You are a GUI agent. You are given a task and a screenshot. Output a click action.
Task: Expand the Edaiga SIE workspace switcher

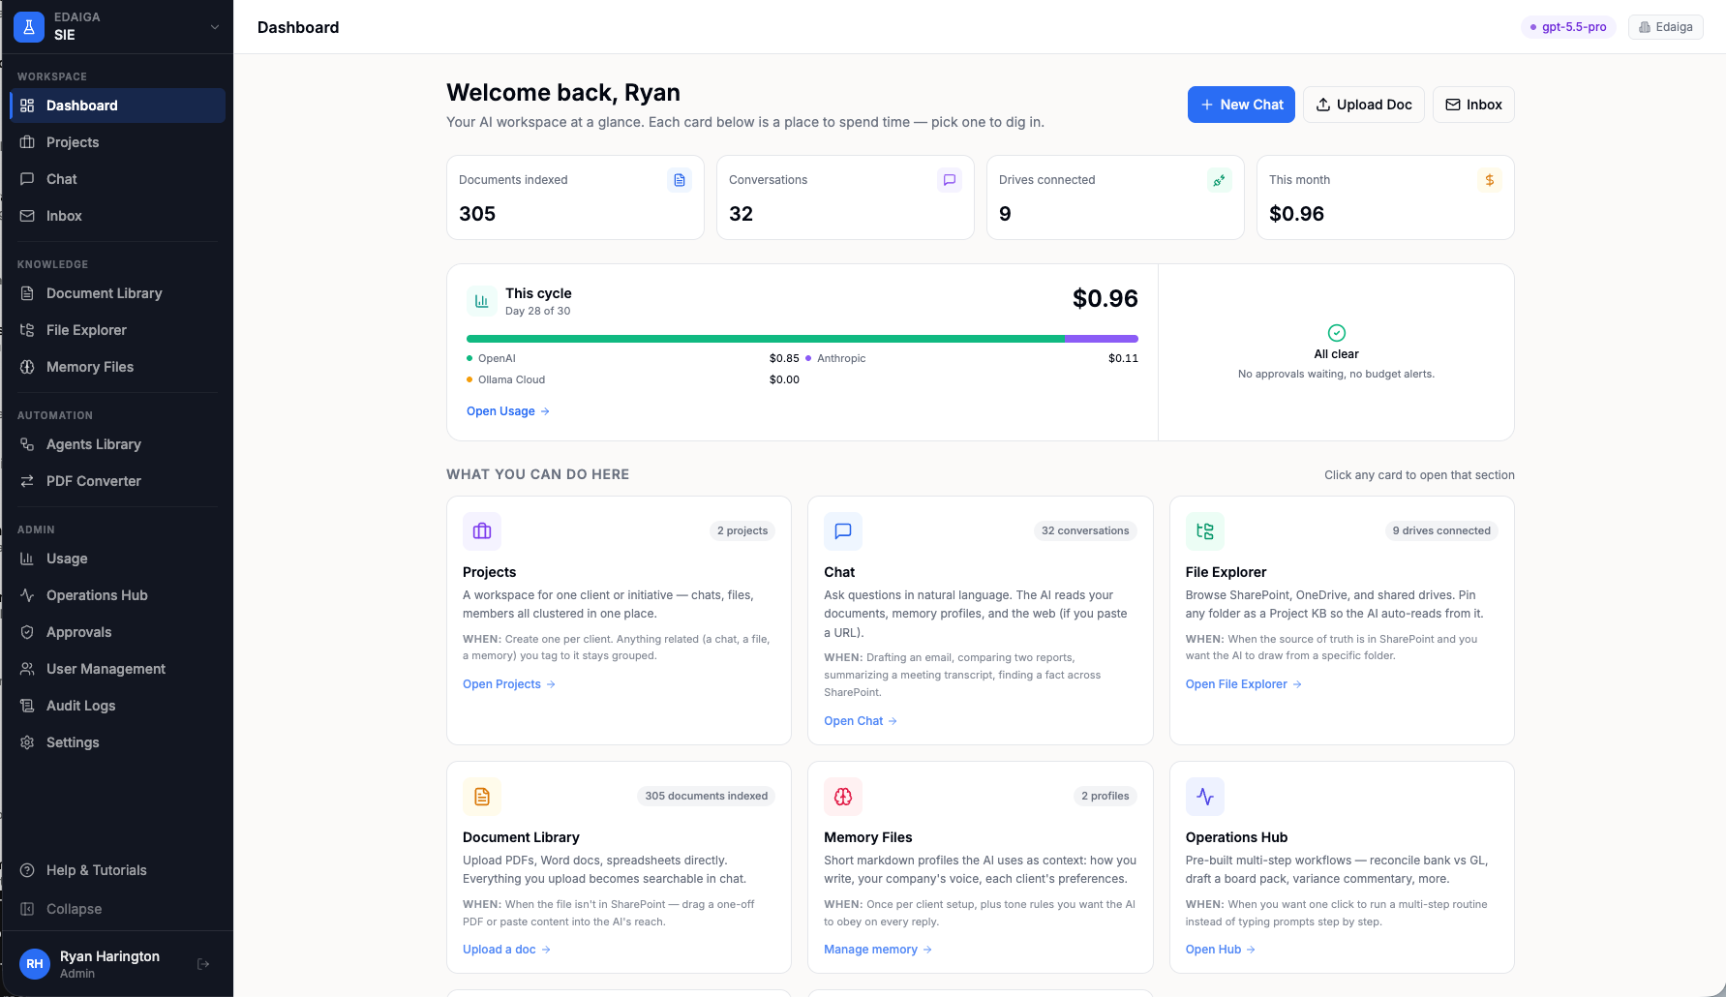[214, 27]
